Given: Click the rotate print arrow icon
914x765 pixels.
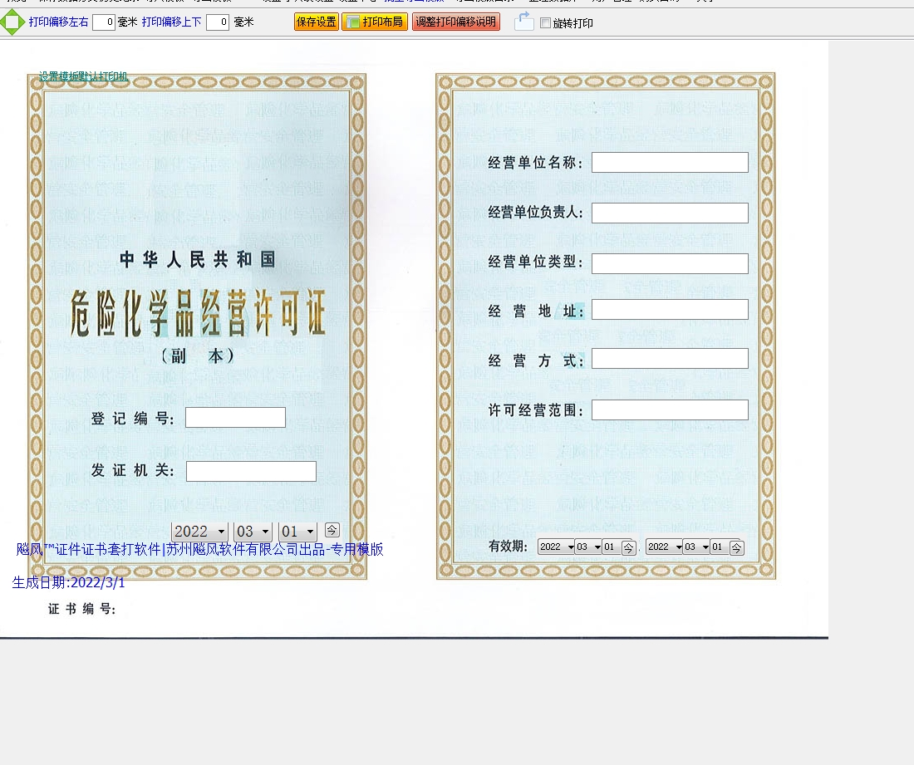Looking at the screenshot, I should click(x=523, y=22).
